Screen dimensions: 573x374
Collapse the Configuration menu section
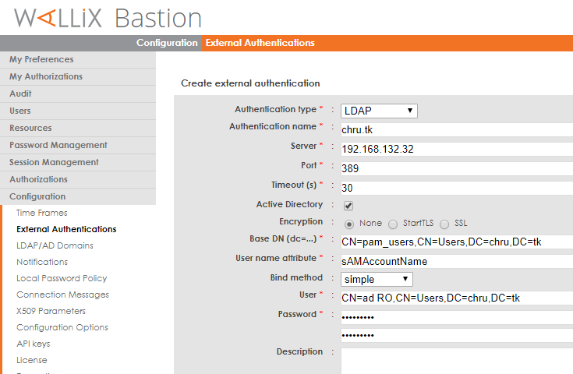[37, 196]
